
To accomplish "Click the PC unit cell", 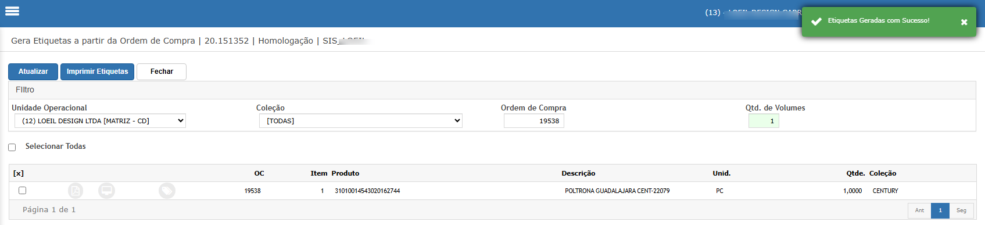I will (x=719, y=191).
